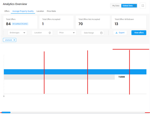Click the Total Offers value 84
The width and height of the screenshot is (150, 114).
click(x=8, y=24)
